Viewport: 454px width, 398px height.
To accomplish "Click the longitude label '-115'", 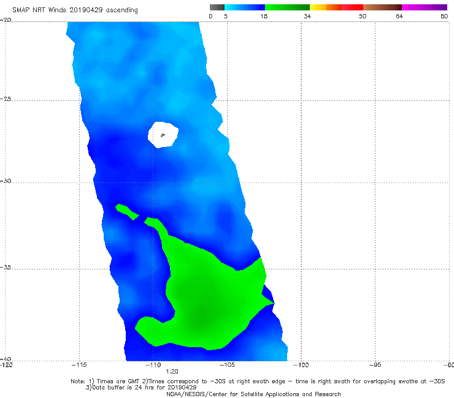I will tap(79, 365).
